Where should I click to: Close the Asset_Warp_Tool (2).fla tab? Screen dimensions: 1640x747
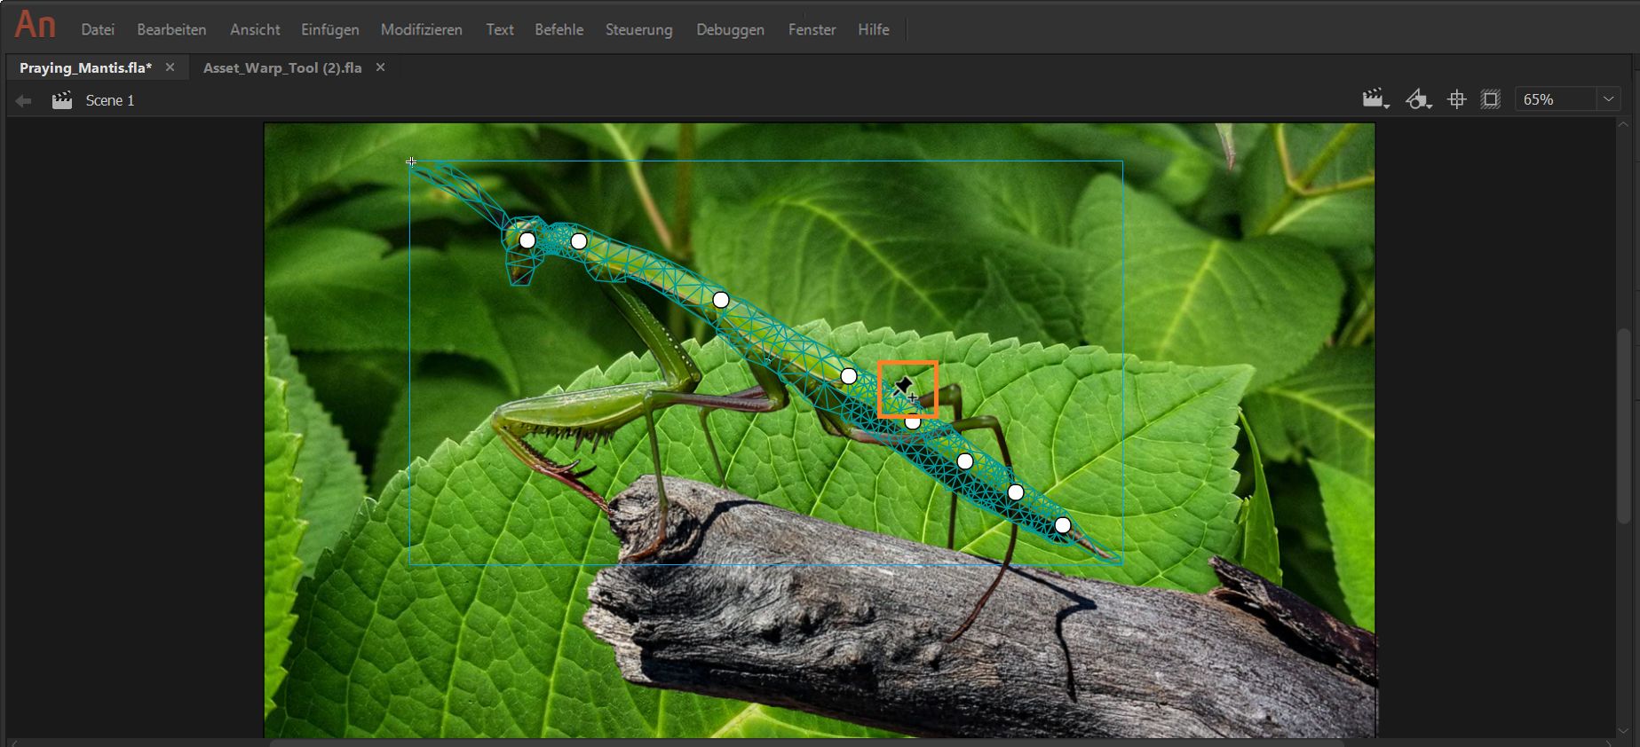tap(380, 67)
